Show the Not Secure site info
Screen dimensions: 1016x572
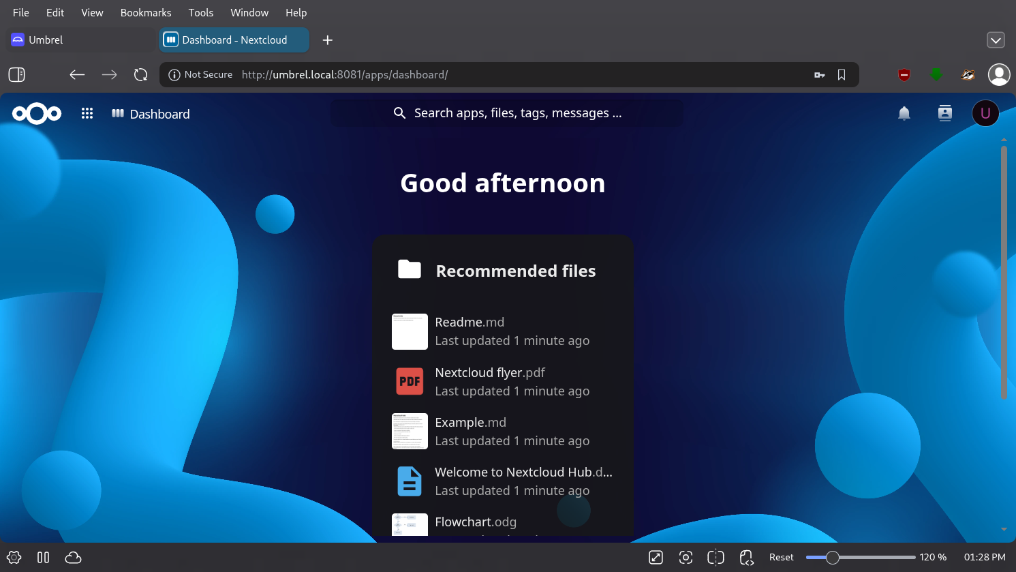pos(200,75)
